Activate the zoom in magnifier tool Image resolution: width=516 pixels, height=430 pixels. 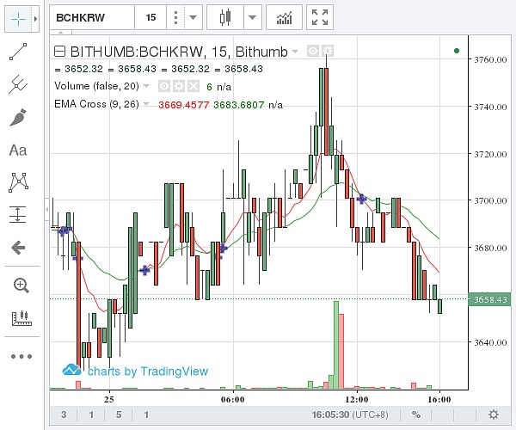click(x=21, y=286)
